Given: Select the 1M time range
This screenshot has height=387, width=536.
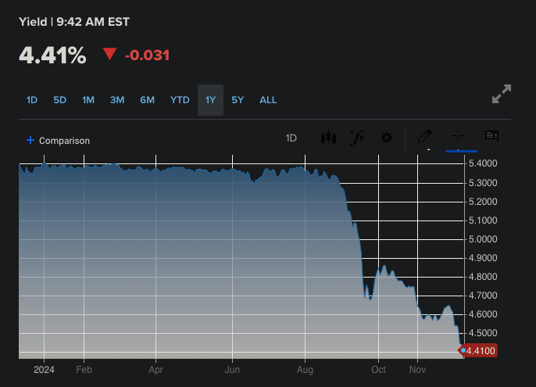Looking at the screenshot, I should [88, 100].
